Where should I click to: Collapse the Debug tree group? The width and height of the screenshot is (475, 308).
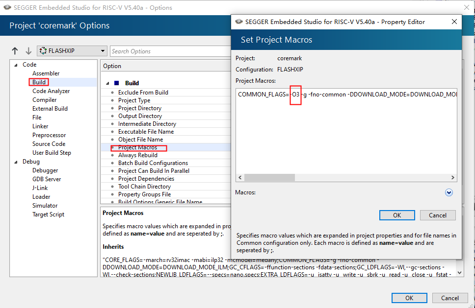(16, 162)
